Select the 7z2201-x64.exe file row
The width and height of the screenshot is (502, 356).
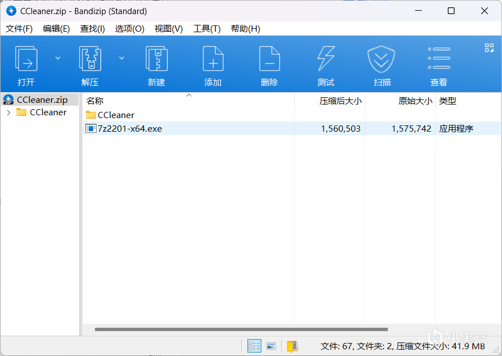coord(291,128)
